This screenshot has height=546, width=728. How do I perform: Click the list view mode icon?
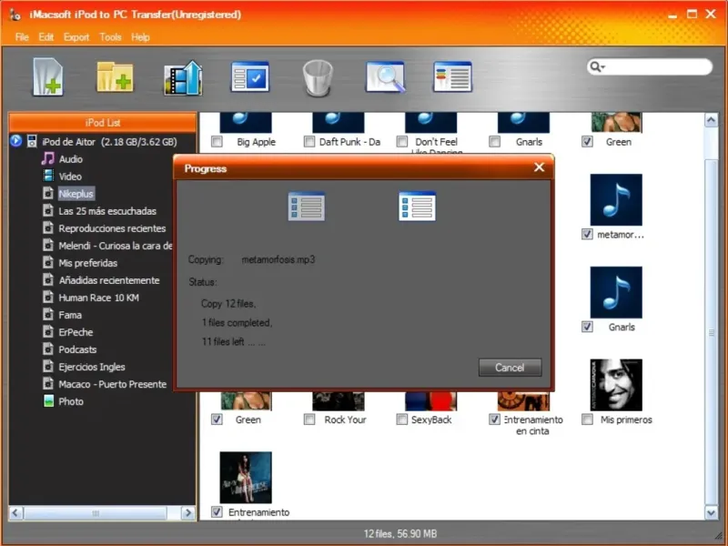[452, 77]
